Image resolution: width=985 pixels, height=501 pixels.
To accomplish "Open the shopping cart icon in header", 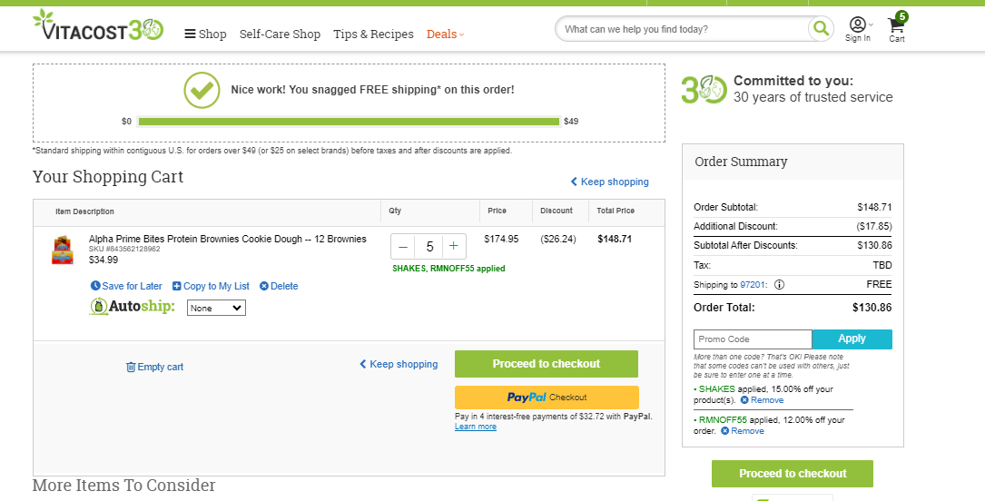I will click(897, 28).
